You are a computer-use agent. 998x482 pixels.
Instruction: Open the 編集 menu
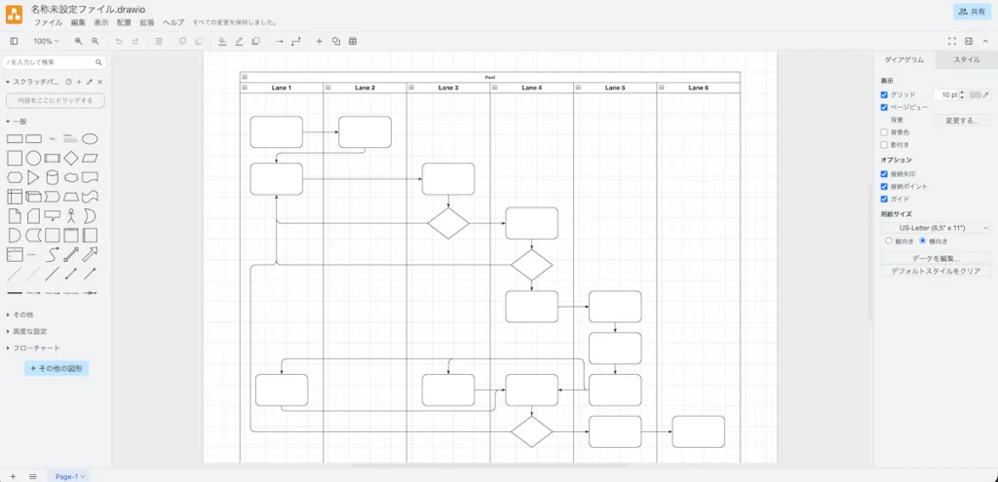[x=78, y=22]
